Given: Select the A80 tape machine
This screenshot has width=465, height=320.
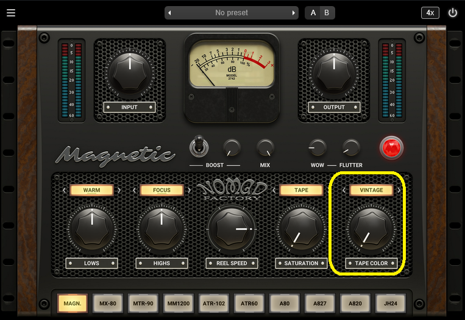Looking at the screenshot, I should point(285,304).
